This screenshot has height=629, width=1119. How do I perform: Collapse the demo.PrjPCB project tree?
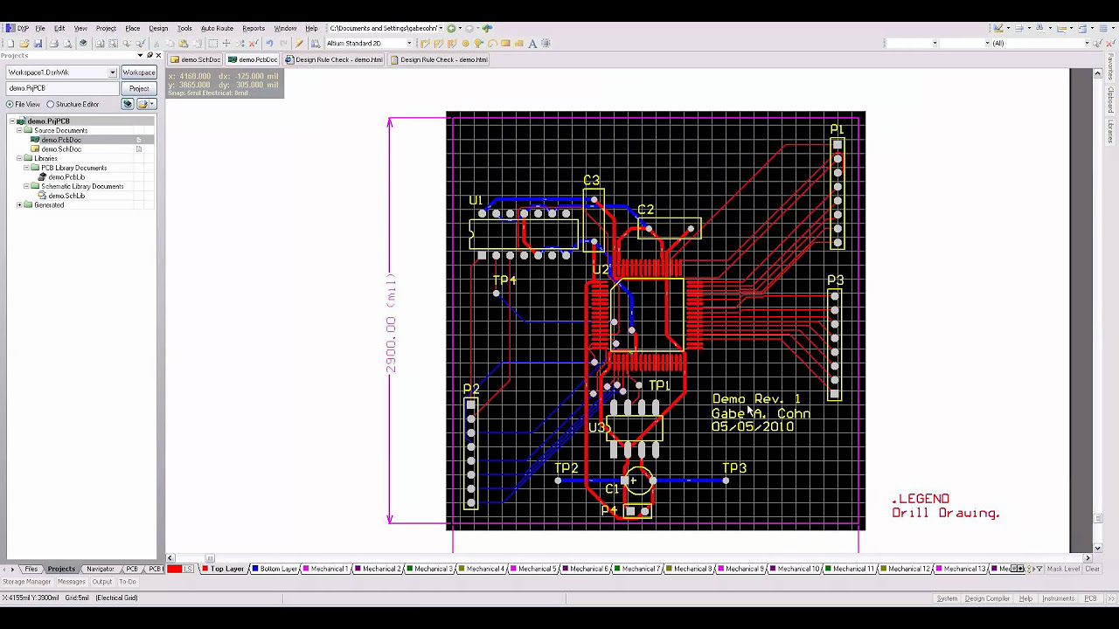click(13, 121)
